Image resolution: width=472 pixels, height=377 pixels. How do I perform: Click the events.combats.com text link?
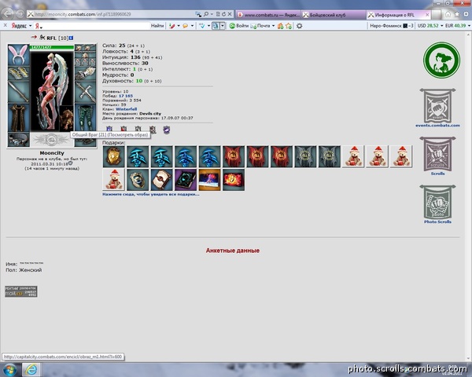[437, 126]
